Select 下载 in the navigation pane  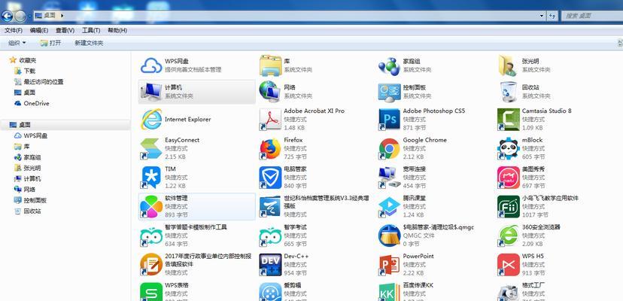click(29, 71)
